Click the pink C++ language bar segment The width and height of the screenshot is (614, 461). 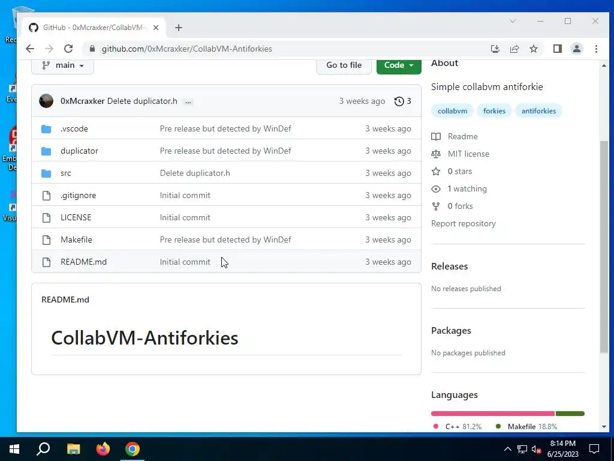(x=493, y=414)
